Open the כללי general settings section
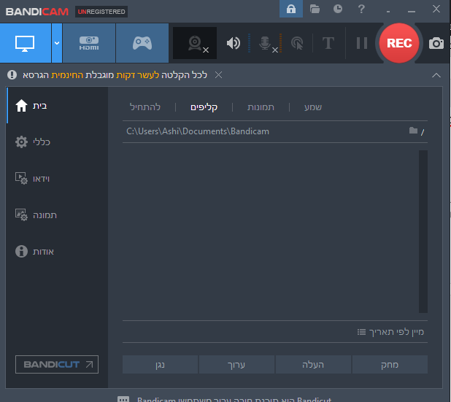The image size is (451, 402). [x=57, y=142]
